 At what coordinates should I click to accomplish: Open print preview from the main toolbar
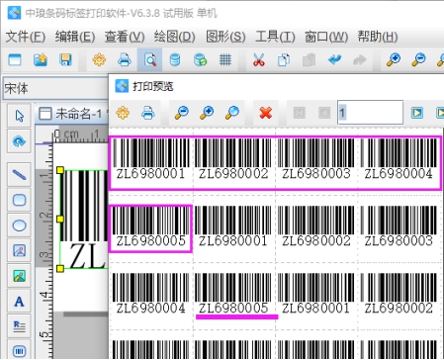(150, 60)
